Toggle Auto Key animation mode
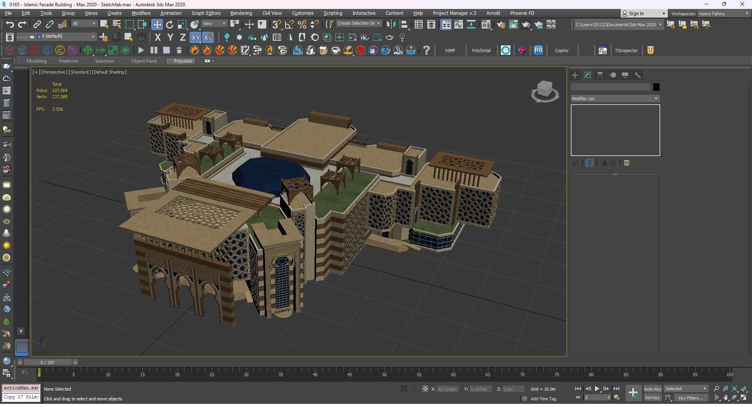Screen dimensions: 752x407 tap(653, 389)
